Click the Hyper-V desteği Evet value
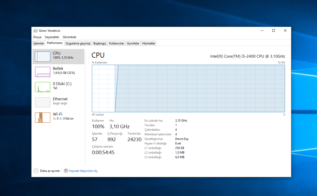 pos(178,143)
